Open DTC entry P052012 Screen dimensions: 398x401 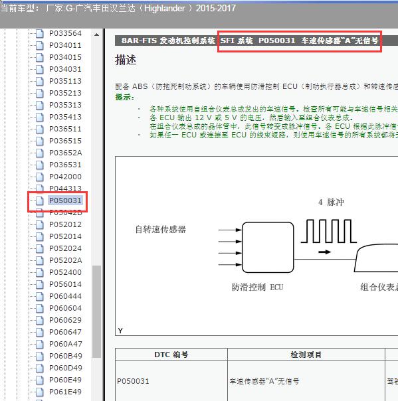tap(65, 224)
